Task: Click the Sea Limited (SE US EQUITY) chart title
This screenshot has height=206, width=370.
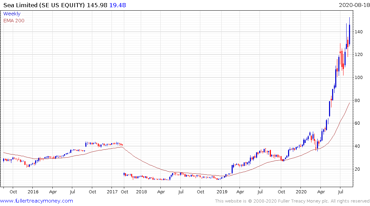Action: pos(45,5)
